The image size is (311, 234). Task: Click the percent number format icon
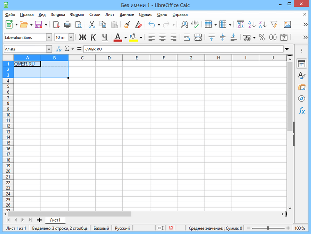pos(262,37)
